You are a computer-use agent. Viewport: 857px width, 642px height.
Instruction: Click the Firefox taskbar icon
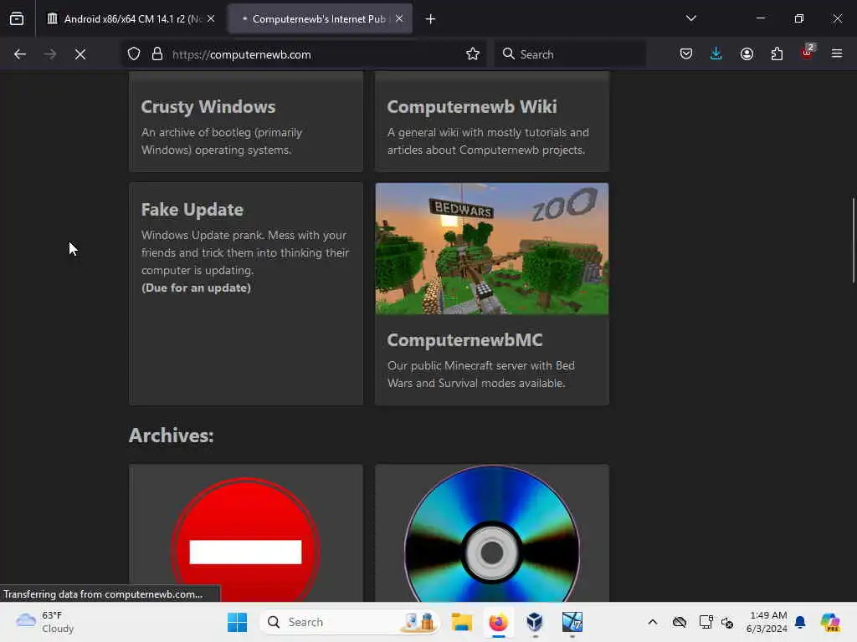click(x=498, y=622)
